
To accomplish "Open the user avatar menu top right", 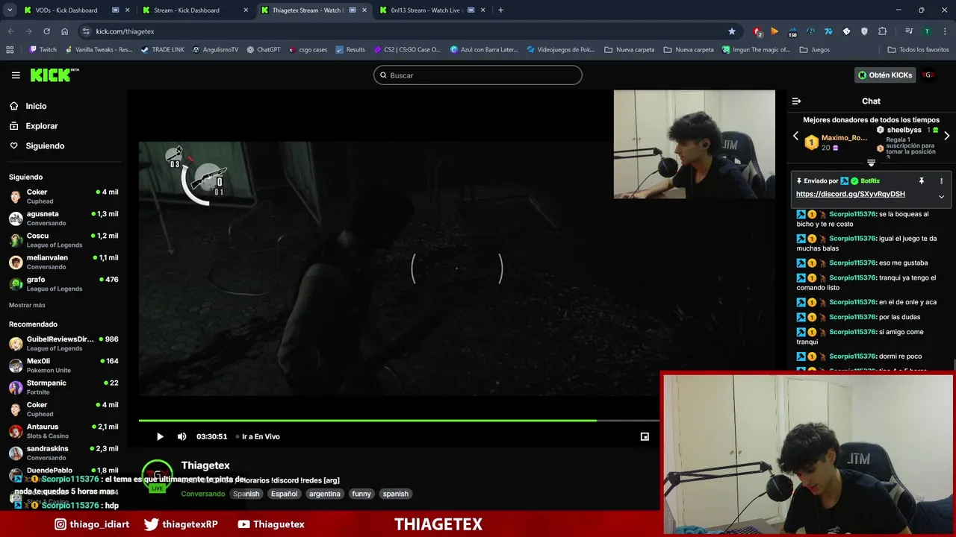I will pos(928,75).
